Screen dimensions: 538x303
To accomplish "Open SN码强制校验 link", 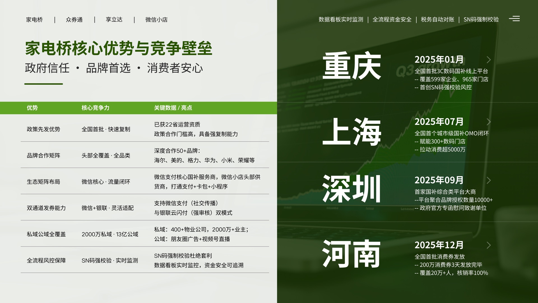I will click(x=481, y=19).
